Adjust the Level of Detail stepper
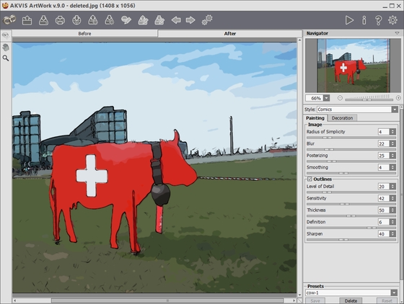This screenshot has height=304, width=404. [392, 187]
